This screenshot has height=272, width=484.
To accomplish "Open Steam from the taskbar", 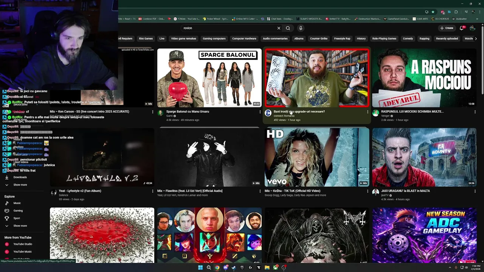I will coord(234,267).
